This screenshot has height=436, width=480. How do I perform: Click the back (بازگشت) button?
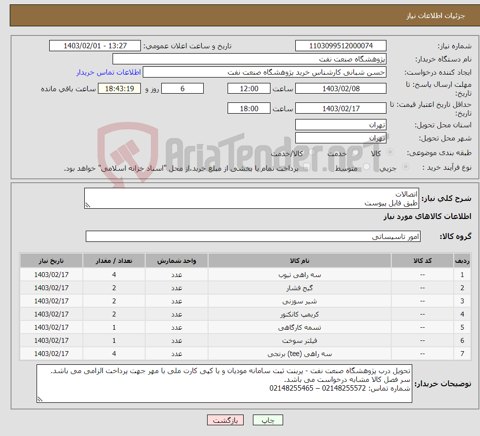pyautogui.click(x=225, y=420)
